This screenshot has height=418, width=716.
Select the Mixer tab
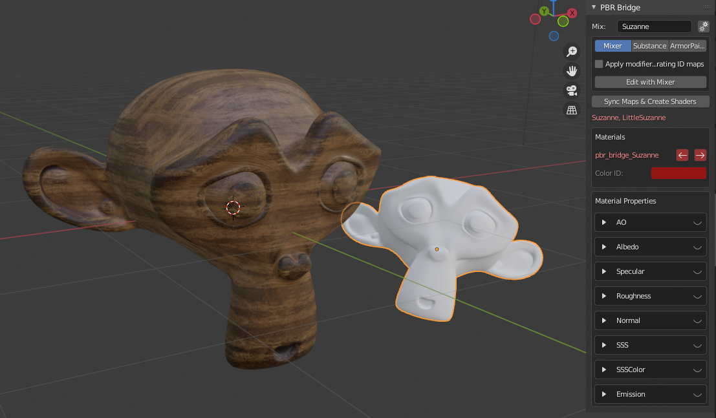(x=613, y=46)
